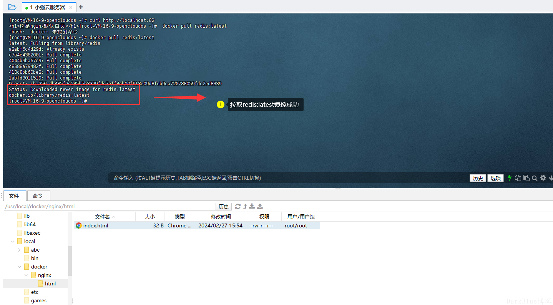
Task: Select the nginx folder in tree
Action: coord(45,275)
